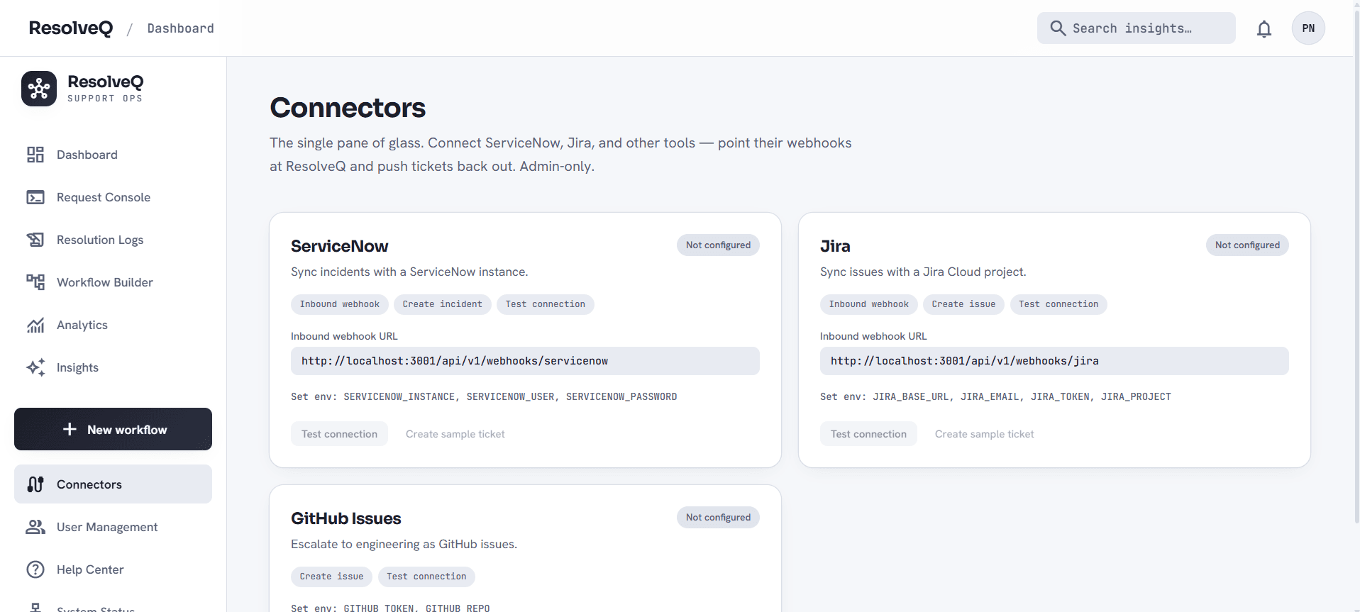
Task: Click the Test connection tag in ServiceNow card
Action: tap(545, 304)
